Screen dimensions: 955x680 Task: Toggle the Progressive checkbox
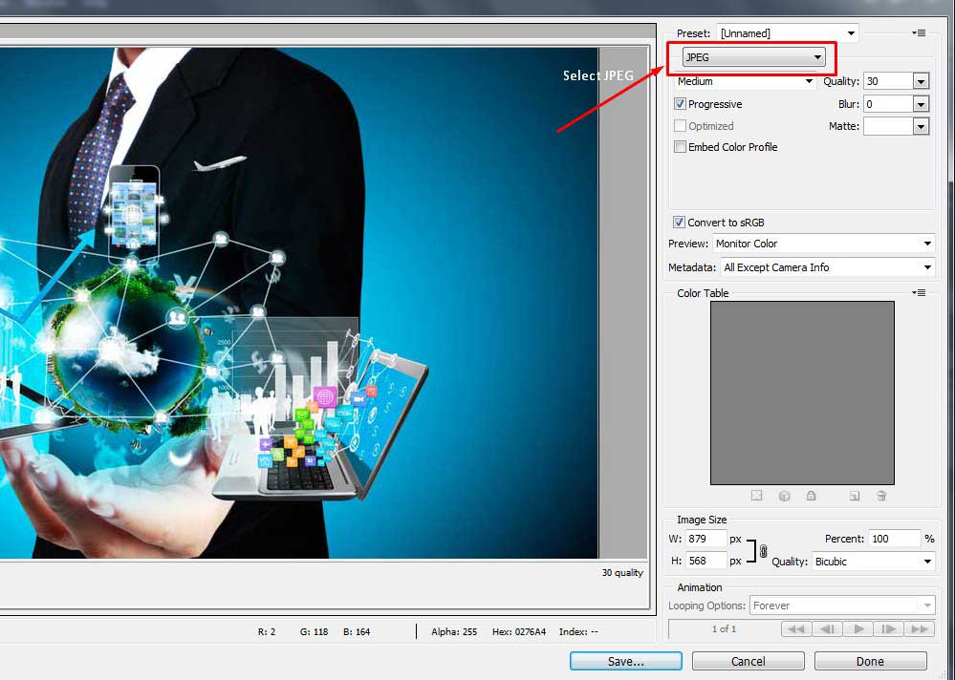click(x=681, y=104)
